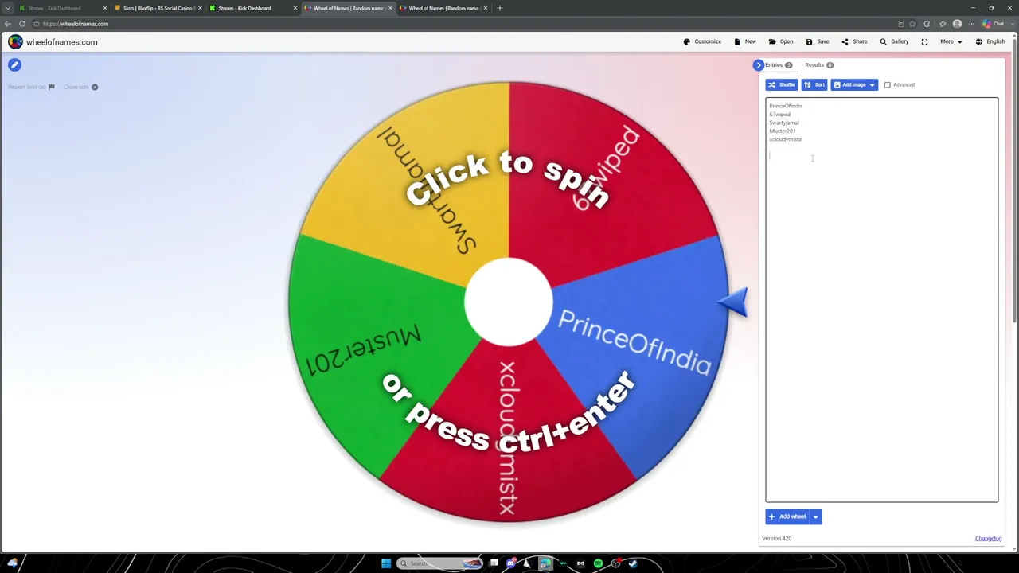
Task: Switch to second Wheel of Names tab
Action: 443,8
